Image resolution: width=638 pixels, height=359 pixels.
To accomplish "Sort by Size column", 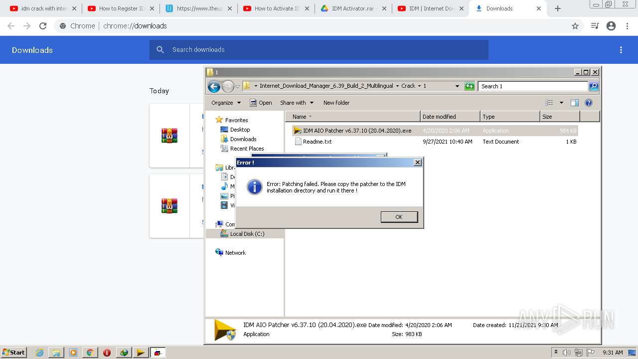I will click(560, 117).
